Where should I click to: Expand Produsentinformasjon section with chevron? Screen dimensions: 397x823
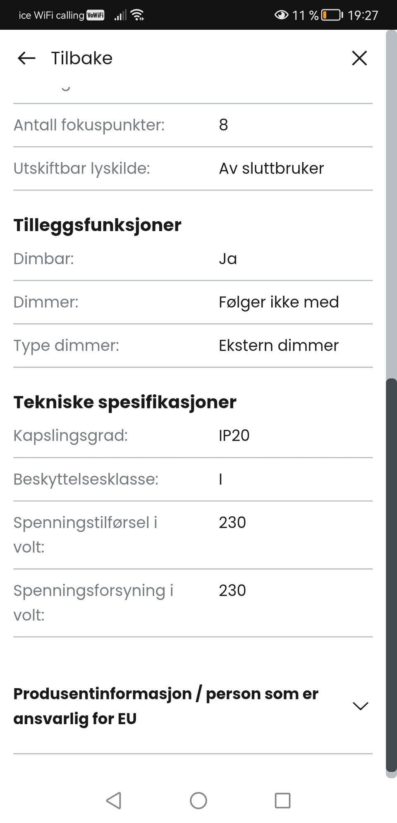(360, 706)
